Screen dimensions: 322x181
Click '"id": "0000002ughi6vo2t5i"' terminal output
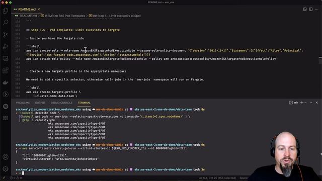[45, 155]
